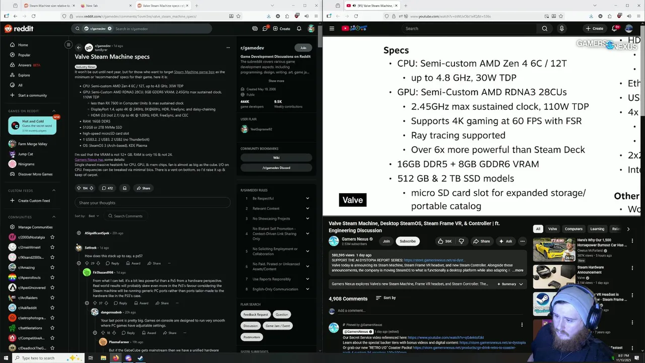Open r/gamedev Discord bookmark
Screen dimensions: 645x363
point(276,167)
